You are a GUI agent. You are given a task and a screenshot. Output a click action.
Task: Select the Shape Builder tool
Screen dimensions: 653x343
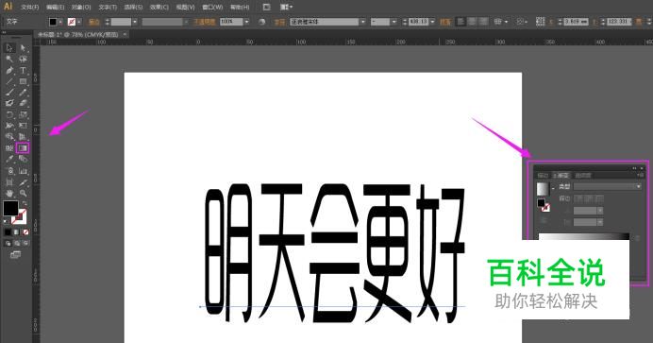9,137
